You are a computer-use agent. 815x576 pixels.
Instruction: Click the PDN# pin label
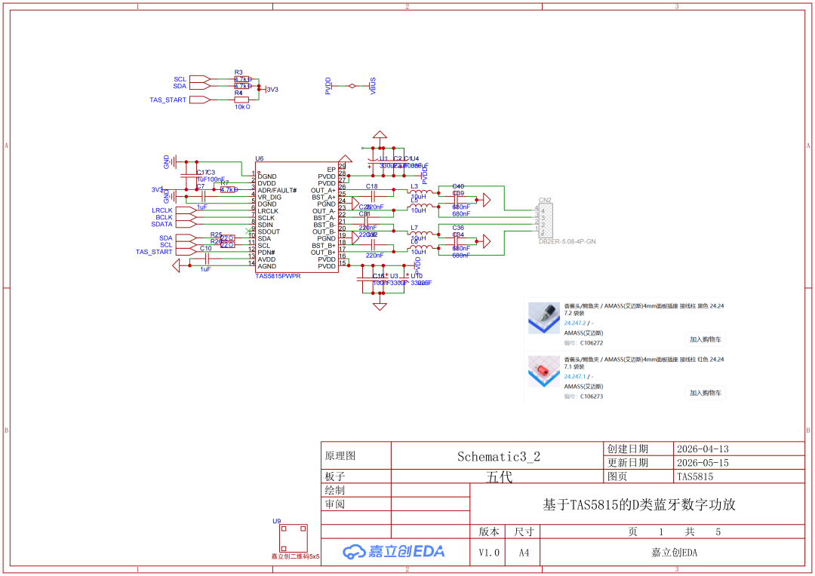[266, 253]
